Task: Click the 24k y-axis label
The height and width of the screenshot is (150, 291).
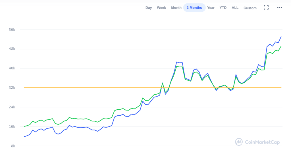Action: [12, 107]
